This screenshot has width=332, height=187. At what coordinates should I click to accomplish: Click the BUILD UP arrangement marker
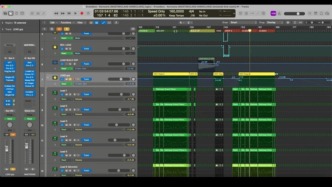(195, 31)
